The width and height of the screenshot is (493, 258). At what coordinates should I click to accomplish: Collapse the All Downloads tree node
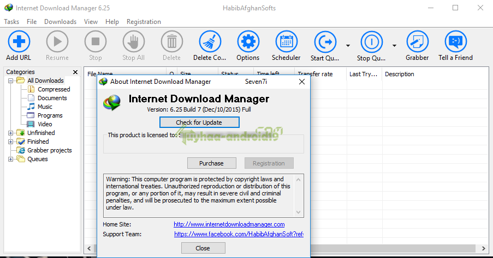click(x=11, y=81)
